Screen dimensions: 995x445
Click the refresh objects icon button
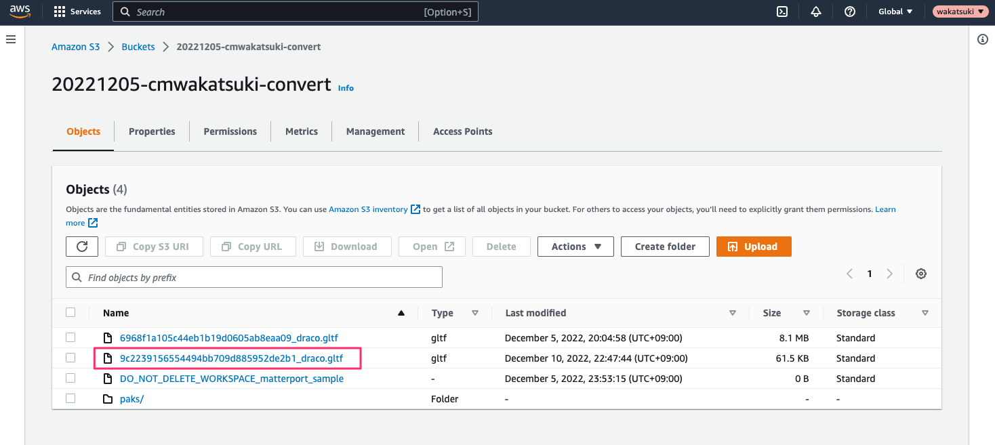point(82,247)
